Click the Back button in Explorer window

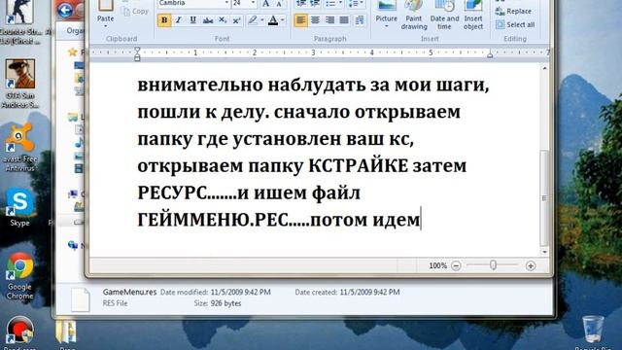pos(64,10)
